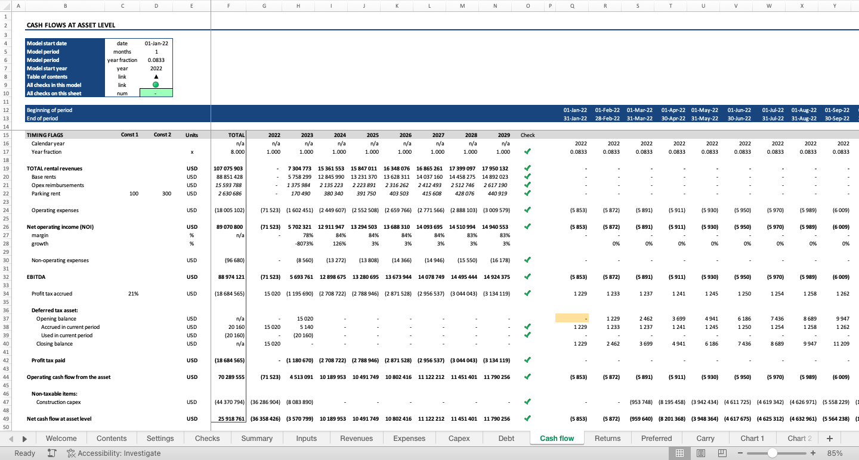This screenshot has height=460, width=859.
Task: Go to the Revenues sheet tab
Action: pos(356,439)
